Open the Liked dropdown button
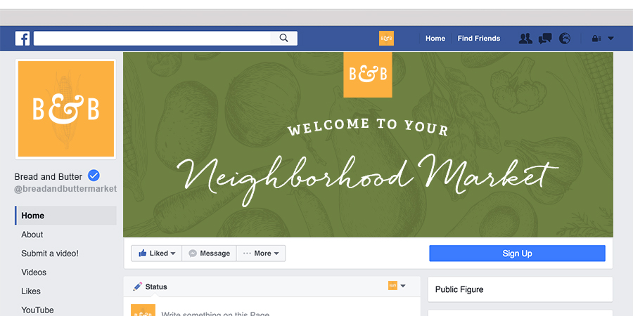The height and width of the screenshot is (316, 633). point(157,253)
